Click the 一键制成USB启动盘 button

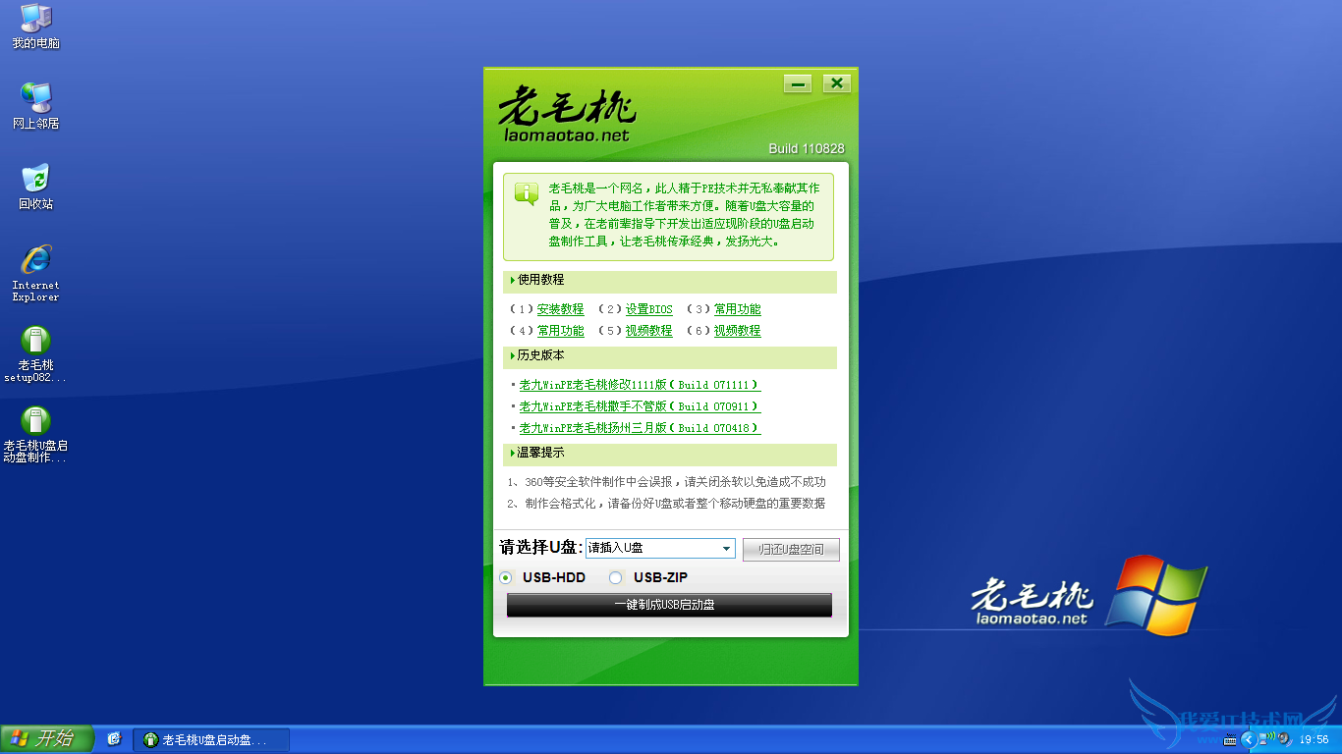669,605
